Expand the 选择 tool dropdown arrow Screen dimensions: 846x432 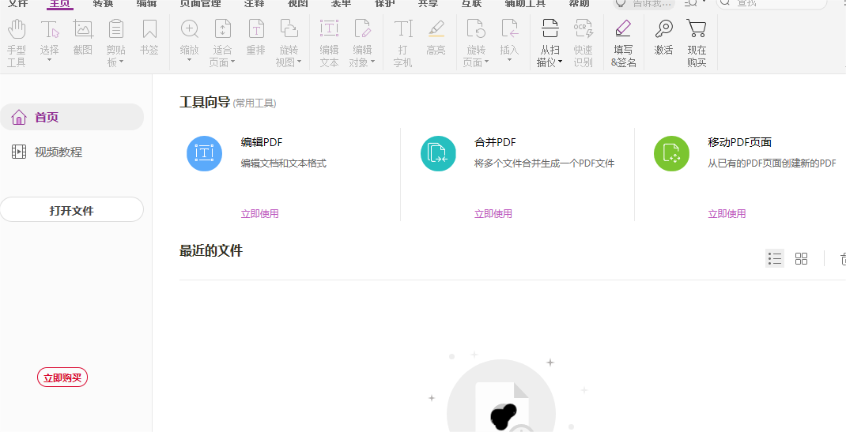pyautogui.click(x=50, y=61)
